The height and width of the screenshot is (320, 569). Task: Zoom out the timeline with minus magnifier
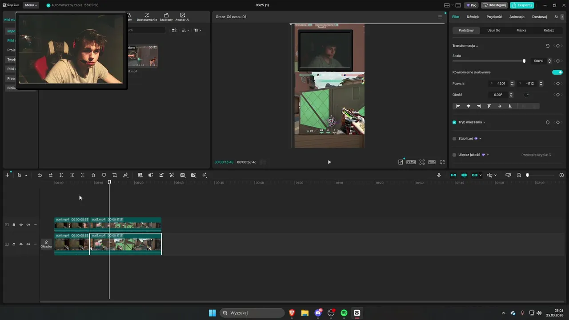pyautogui.click(x=519, y=175)
